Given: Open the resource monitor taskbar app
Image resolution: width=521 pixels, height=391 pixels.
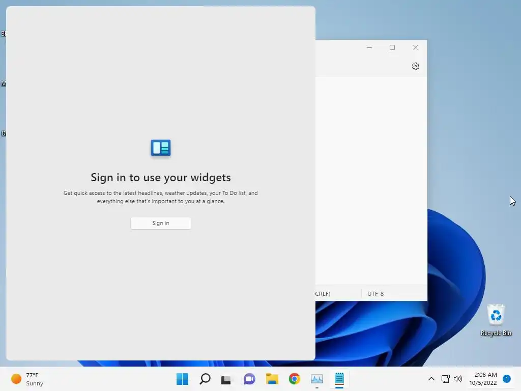Looking at the screenshot, I should pyautogui.click(x=316, y=379).
